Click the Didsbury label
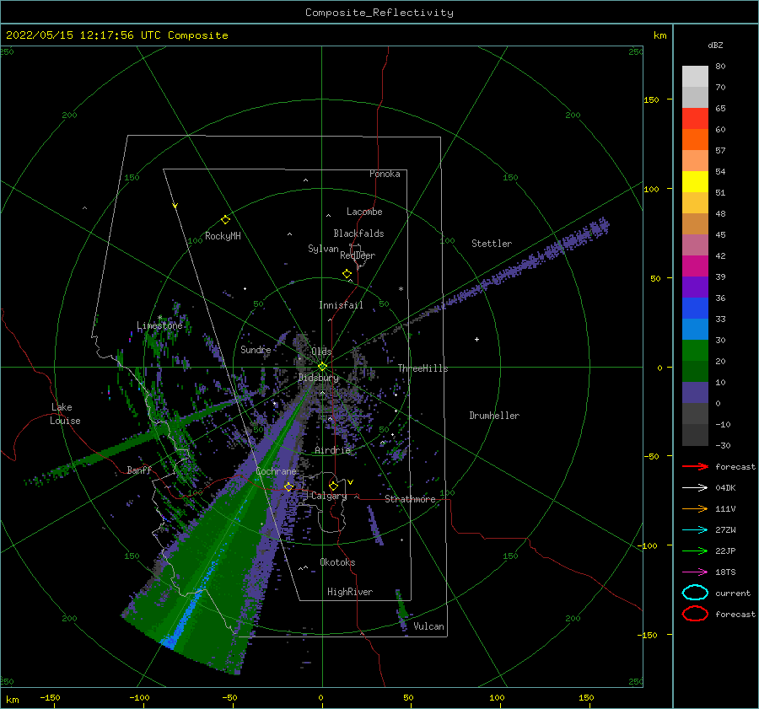Screen dimensions: 759x709 [x=318, y=378]
